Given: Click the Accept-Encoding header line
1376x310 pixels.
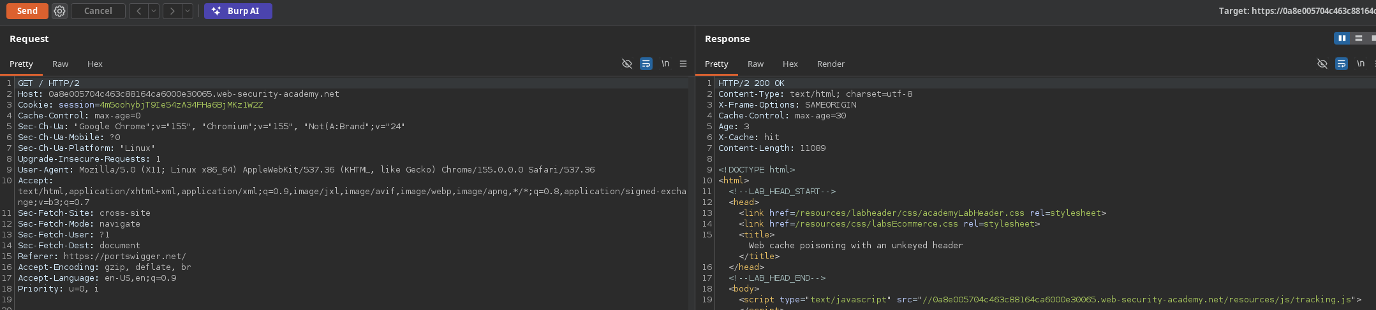Looking at the screenshot, I should (x=105, y=267).
